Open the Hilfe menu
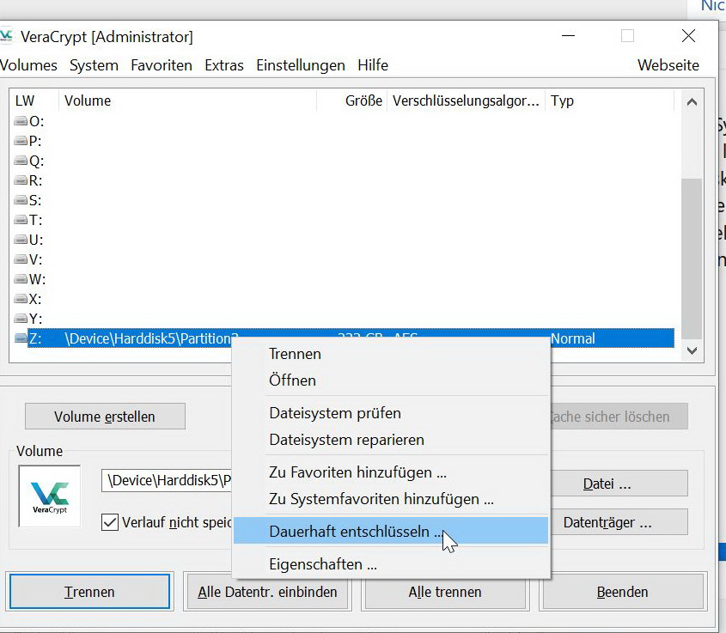This screenshot has height=633, width=726. (x=373, y=65)
